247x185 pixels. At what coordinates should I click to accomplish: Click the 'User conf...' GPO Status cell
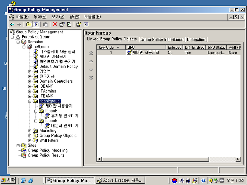(216, 53)
